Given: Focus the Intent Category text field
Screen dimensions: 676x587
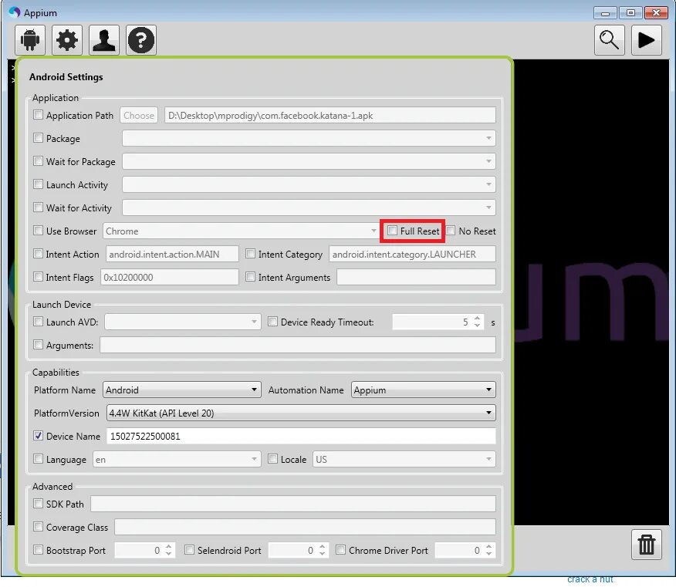Looking at the screenshot, I should (x=412, y=255).
